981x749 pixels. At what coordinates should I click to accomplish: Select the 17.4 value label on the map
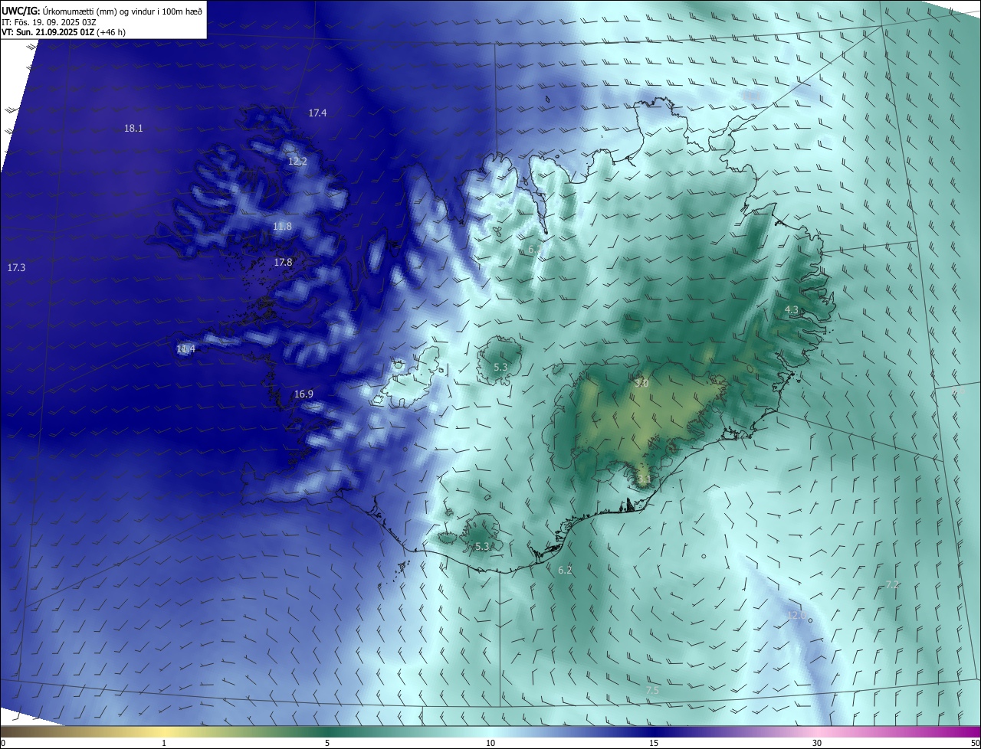(317, 113)
